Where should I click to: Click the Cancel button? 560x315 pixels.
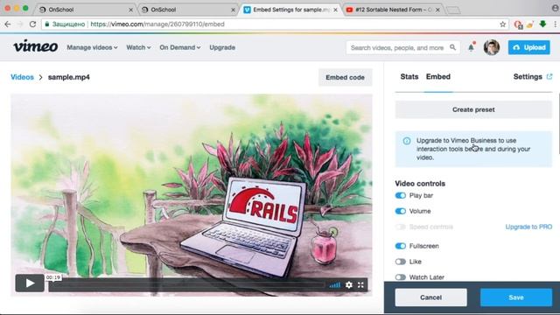pyautogui.click(x=430, y=297)
